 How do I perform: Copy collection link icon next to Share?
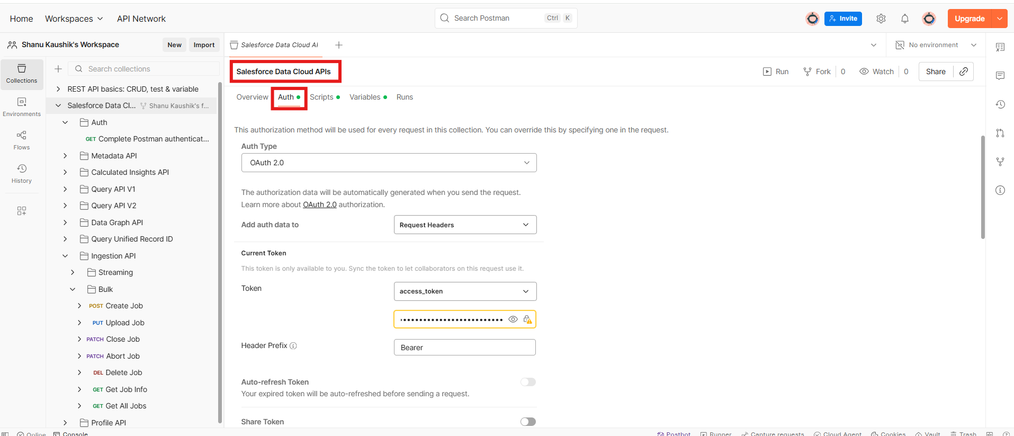(x=963, y=72)
